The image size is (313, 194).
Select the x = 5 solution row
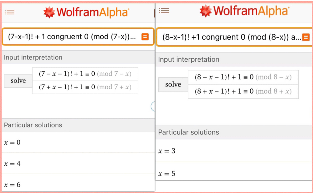(x=233, y=173)
